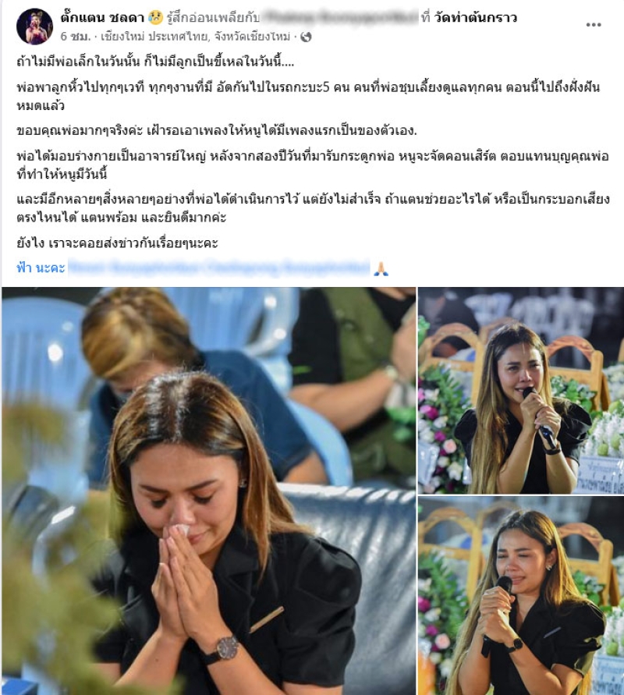624x695 pixels.
Task: Open the blurred tagged names after ฟ้า นะคะ
Action: pos(219,268)
